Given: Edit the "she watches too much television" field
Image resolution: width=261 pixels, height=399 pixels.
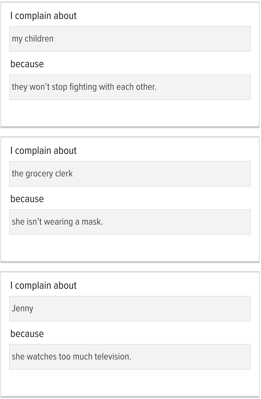Looking at the screenshot, I should coord(130,357).
